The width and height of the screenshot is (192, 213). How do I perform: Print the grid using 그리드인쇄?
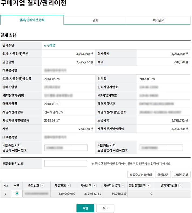point(181,175)
